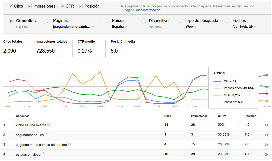
Task: Select the Páginas radio button
Action: [x=48, y=21]
